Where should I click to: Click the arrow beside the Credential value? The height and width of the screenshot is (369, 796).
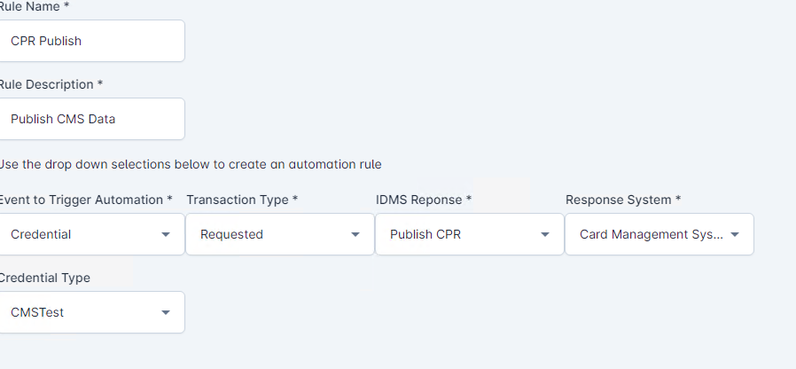166,235
